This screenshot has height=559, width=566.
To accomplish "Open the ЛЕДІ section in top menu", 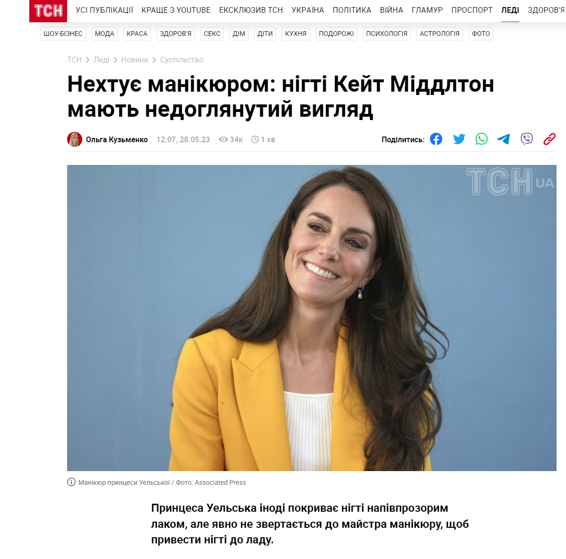I will 510,10.
